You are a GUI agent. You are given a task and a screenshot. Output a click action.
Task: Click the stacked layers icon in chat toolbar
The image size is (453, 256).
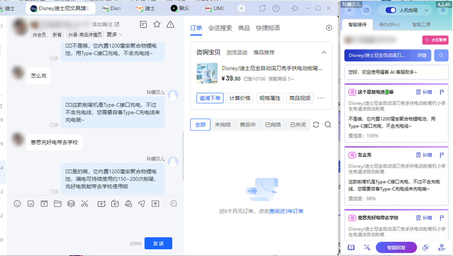[x=71, y=204]
